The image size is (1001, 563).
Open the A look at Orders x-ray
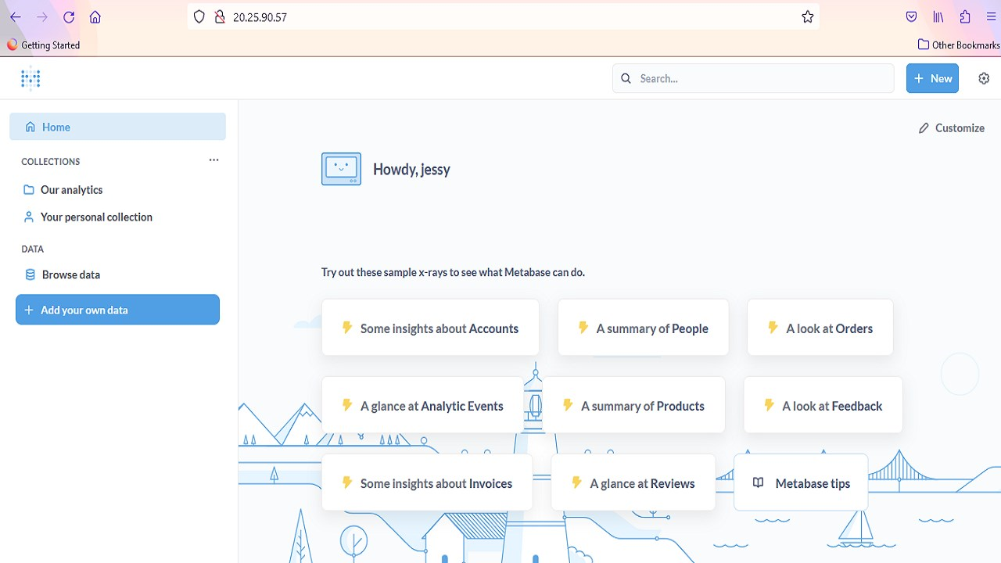(820, 328)
